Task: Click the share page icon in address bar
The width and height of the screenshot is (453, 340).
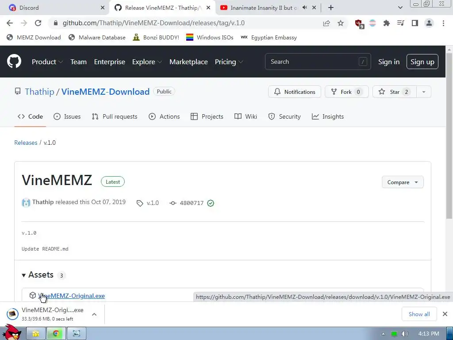Action: coord(326,23)
